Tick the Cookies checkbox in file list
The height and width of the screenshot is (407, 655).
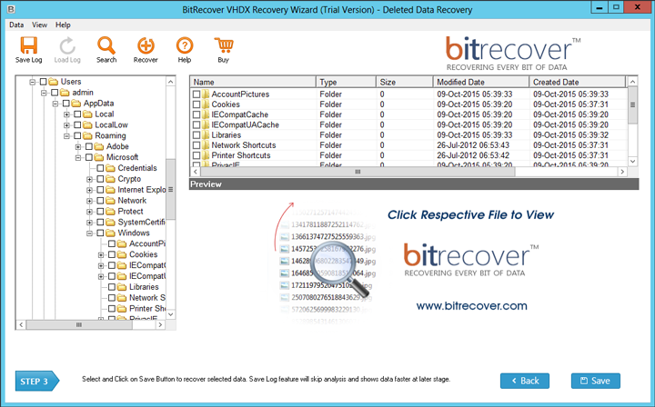[196, 104]
